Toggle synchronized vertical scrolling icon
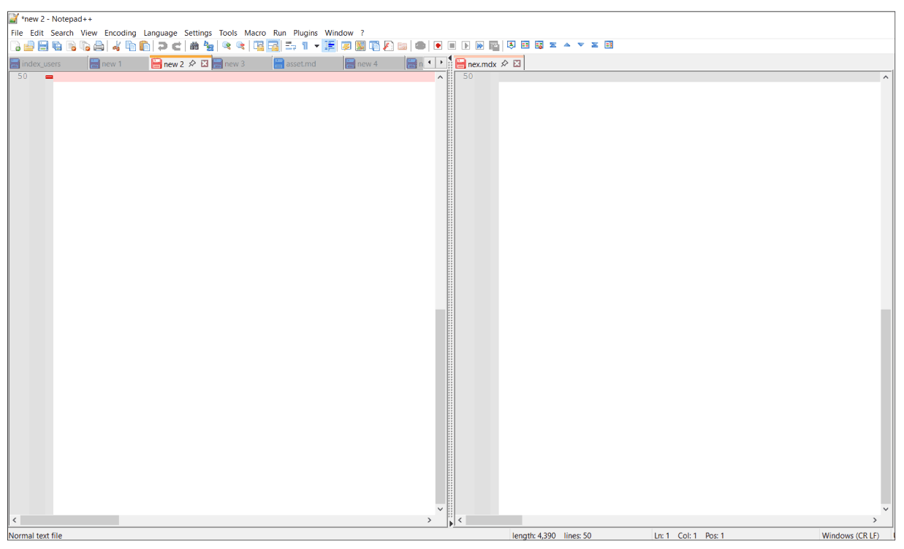Image resolution: width=904 pixels, height=549 pixels. 259,46
